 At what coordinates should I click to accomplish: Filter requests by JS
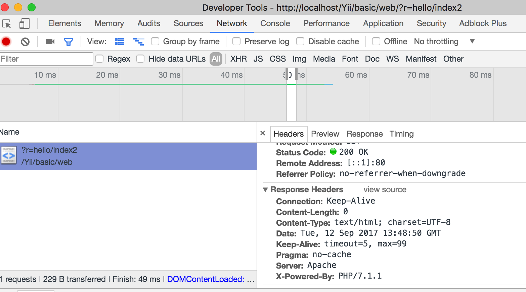(x=258, y=59)
